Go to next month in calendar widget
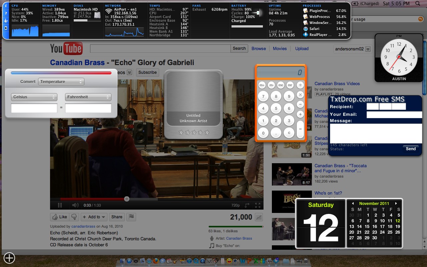427x267 pixels. 396,203
